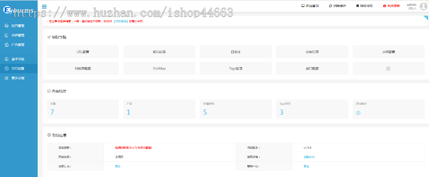Viewport: 429px width, 177px height.
Task: Click the 广告管理 sidebar icon
Action: (x=7, y=45)
